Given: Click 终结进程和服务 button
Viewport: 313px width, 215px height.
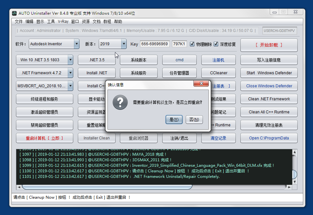Looking at the screenshot, I should coord(45,99).
